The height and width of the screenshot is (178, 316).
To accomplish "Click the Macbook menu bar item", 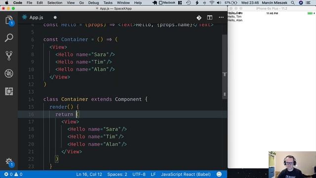I will click(167, 3).
